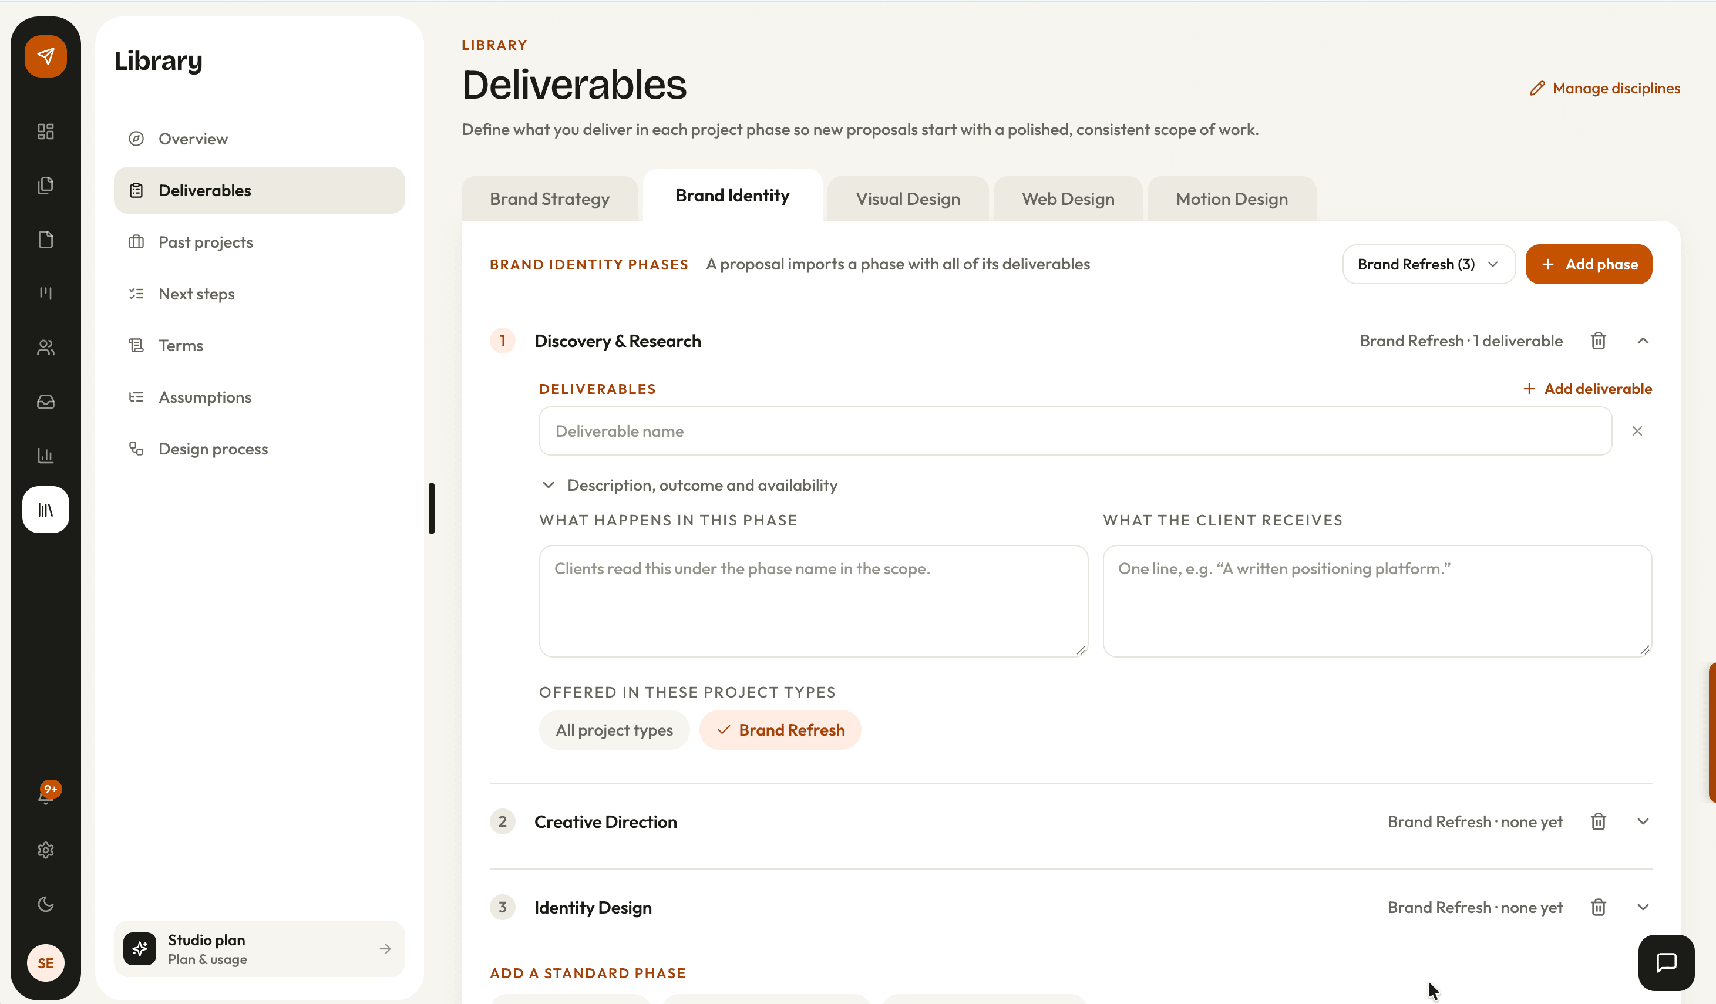Open Terms in the Library sidebar
Image resolution: width=1716 pixels, height=1004 pixels.
coord(260,346)
